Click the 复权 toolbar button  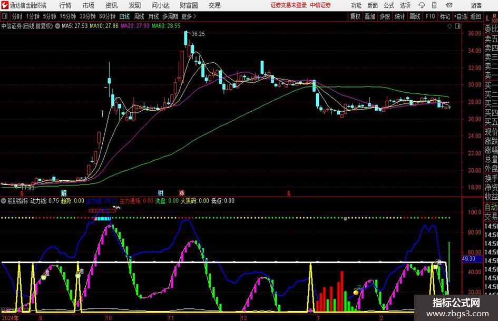tap(355, 16)
